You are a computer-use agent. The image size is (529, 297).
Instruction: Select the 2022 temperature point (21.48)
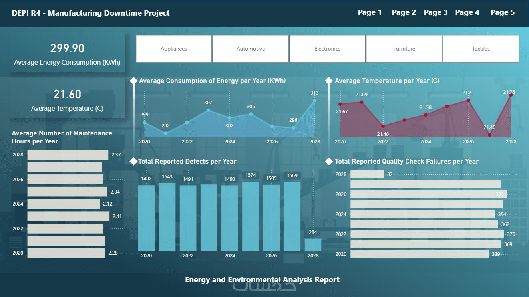point(383,126)
